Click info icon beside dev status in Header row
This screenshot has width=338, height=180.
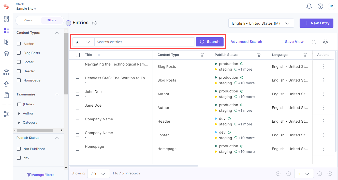pos(229,119)
